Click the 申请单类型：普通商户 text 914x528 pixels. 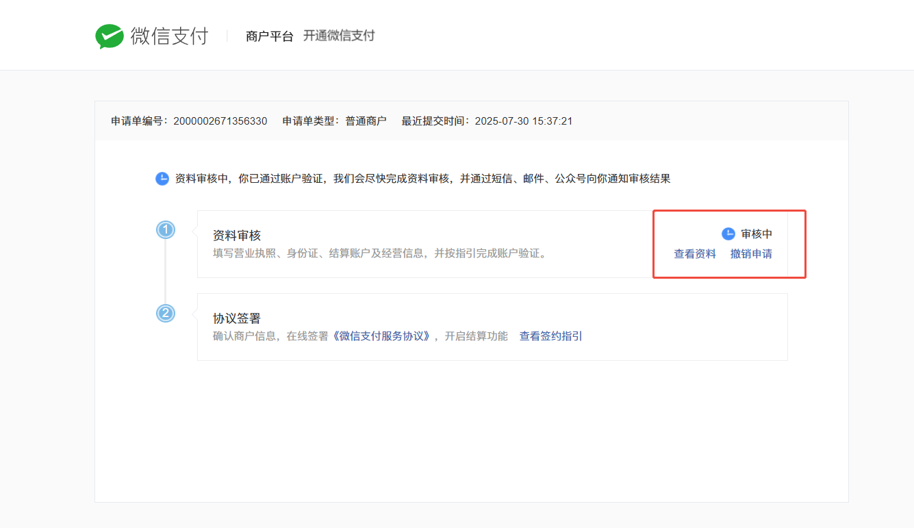point(334,121)
